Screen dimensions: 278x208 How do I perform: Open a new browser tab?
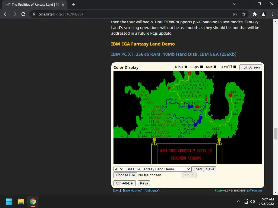[x=73, y=5]
